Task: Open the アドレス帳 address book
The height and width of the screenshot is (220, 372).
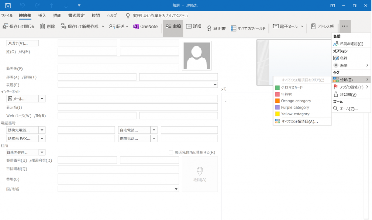Action: (322, 27)
